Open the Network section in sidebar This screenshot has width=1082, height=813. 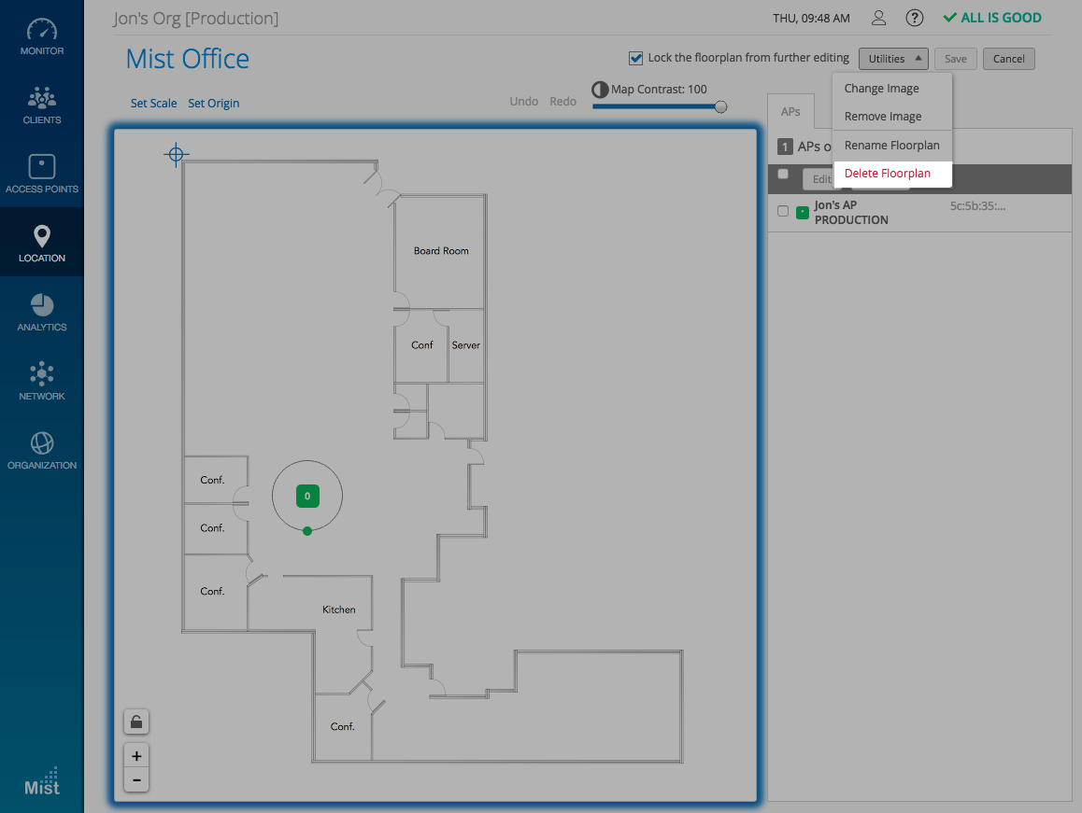(x=41, y=381)
